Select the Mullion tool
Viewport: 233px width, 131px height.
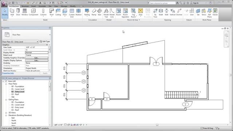click(79, 12)
